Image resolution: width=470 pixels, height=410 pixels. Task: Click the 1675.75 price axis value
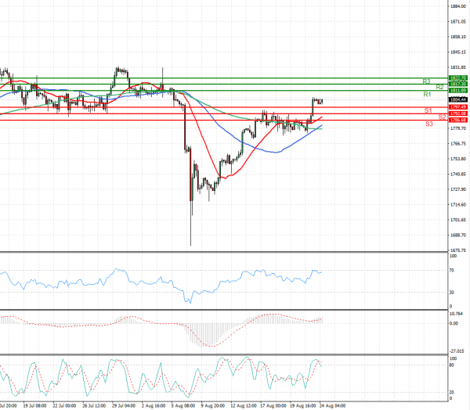pyautogui.click(x=458, y=250)
